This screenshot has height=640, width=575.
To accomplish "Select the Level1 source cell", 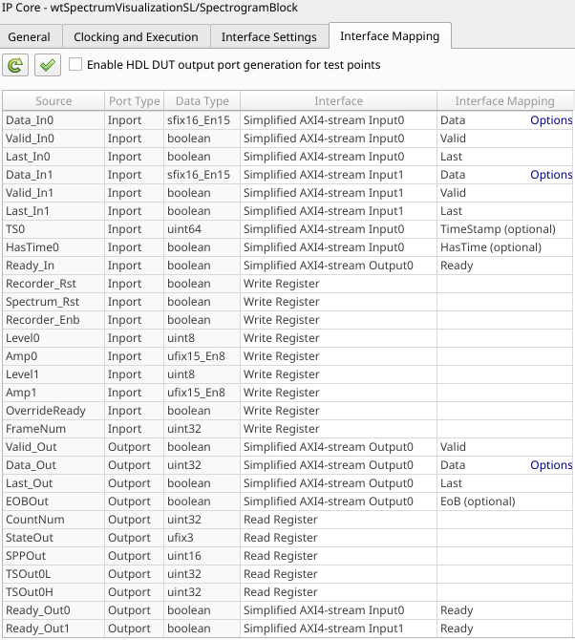I will coord(53,373).
